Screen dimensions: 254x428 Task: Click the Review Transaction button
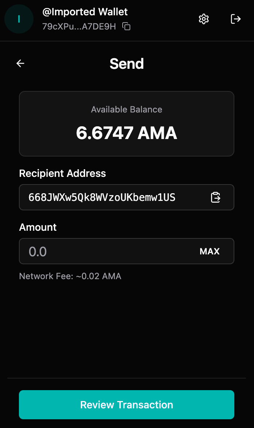(127, 405)
